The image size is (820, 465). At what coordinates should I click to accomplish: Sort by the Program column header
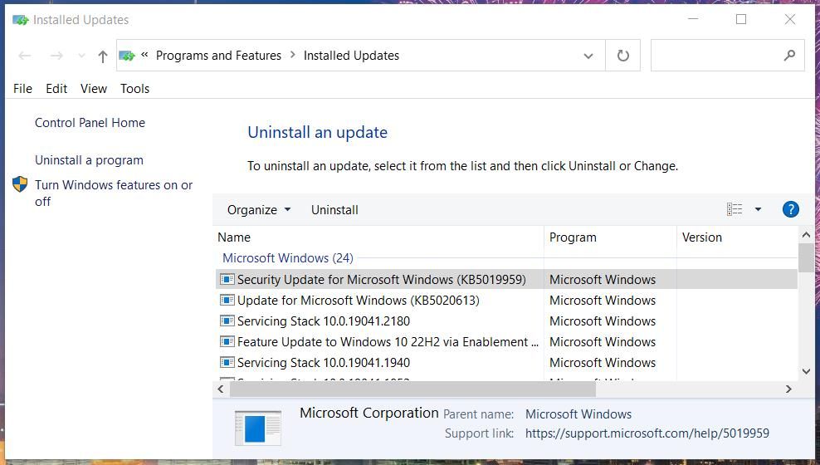pyautogui.click(x=611, y=237)
